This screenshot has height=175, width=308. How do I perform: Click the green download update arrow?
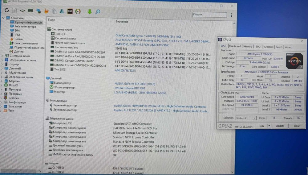tap(90, 12)
